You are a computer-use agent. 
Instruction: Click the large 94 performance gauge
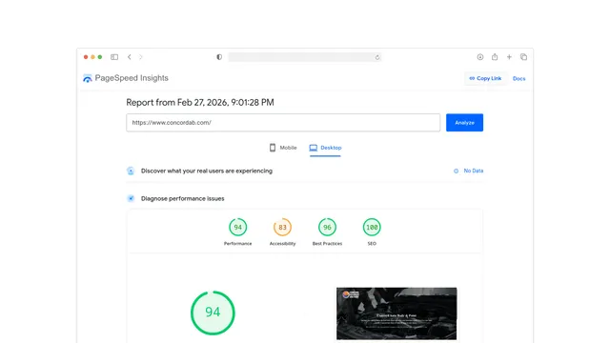click(x=213, y=313)
